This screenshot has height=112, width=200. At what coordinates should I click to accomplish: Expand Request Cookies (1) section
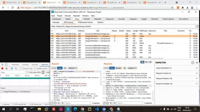177,73
